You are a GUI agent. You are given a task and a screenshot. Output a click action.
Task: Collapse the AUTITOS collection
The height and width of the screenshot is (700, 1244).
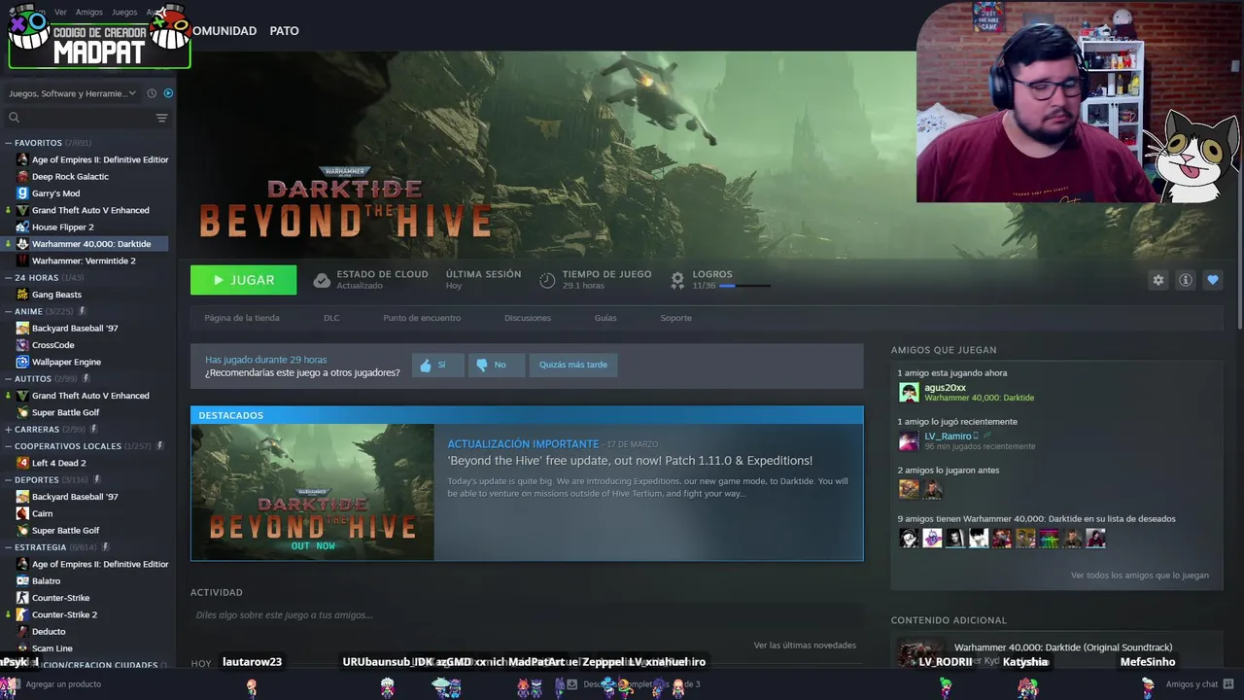(x=9, y=378)
